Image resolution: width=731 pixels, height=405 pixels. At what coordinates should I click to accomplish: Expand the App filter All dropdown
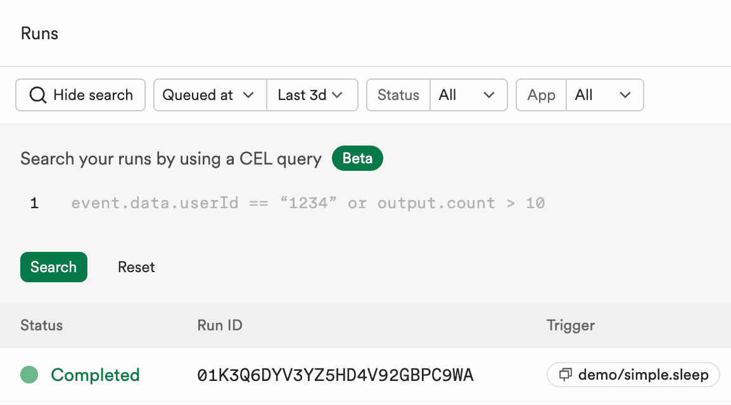pyautogui.click(x=604, y=95)
